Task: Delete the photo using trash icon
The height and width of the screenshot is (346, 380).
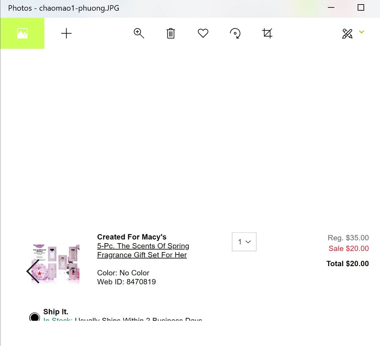Action: (x=171, y=33)
